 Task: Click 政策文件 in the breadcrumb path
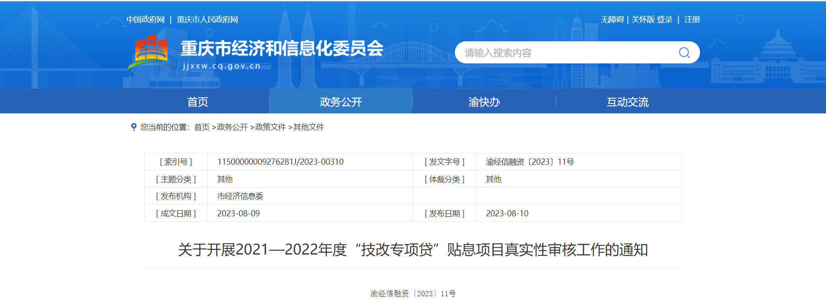[x=270, y=127]
